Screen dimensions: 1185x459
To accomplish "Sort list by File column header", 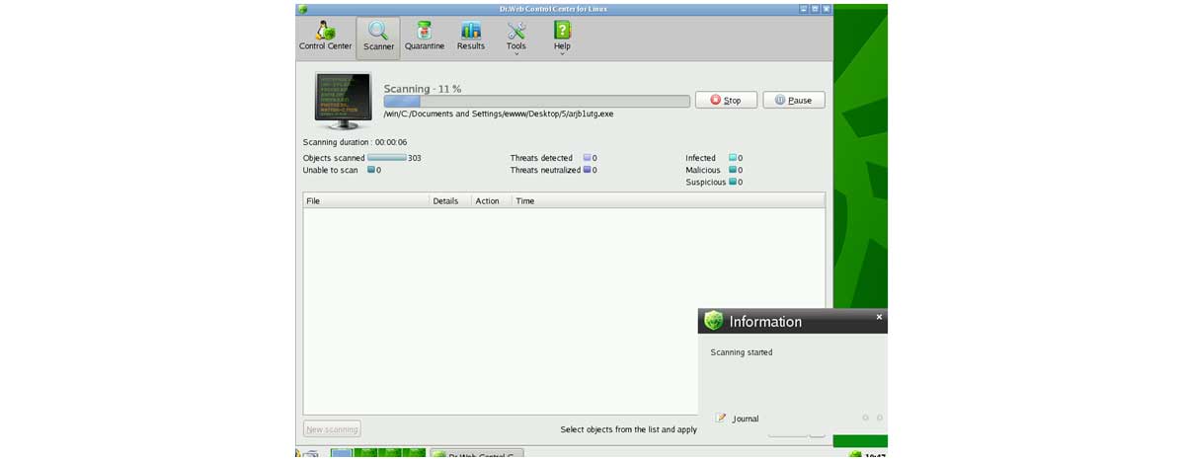I will [x=365, y=200].
